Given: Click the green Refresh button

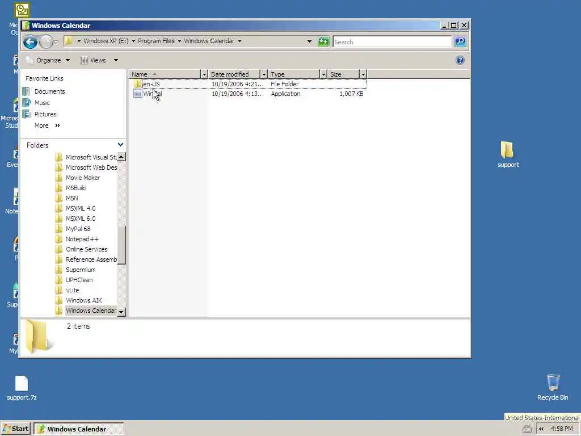Looking at the screenshot, I should tap(323, 41).
